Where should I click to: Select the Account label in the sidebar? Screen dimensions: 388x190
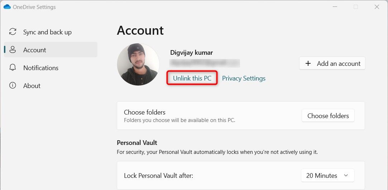click(x=35, y=50)
